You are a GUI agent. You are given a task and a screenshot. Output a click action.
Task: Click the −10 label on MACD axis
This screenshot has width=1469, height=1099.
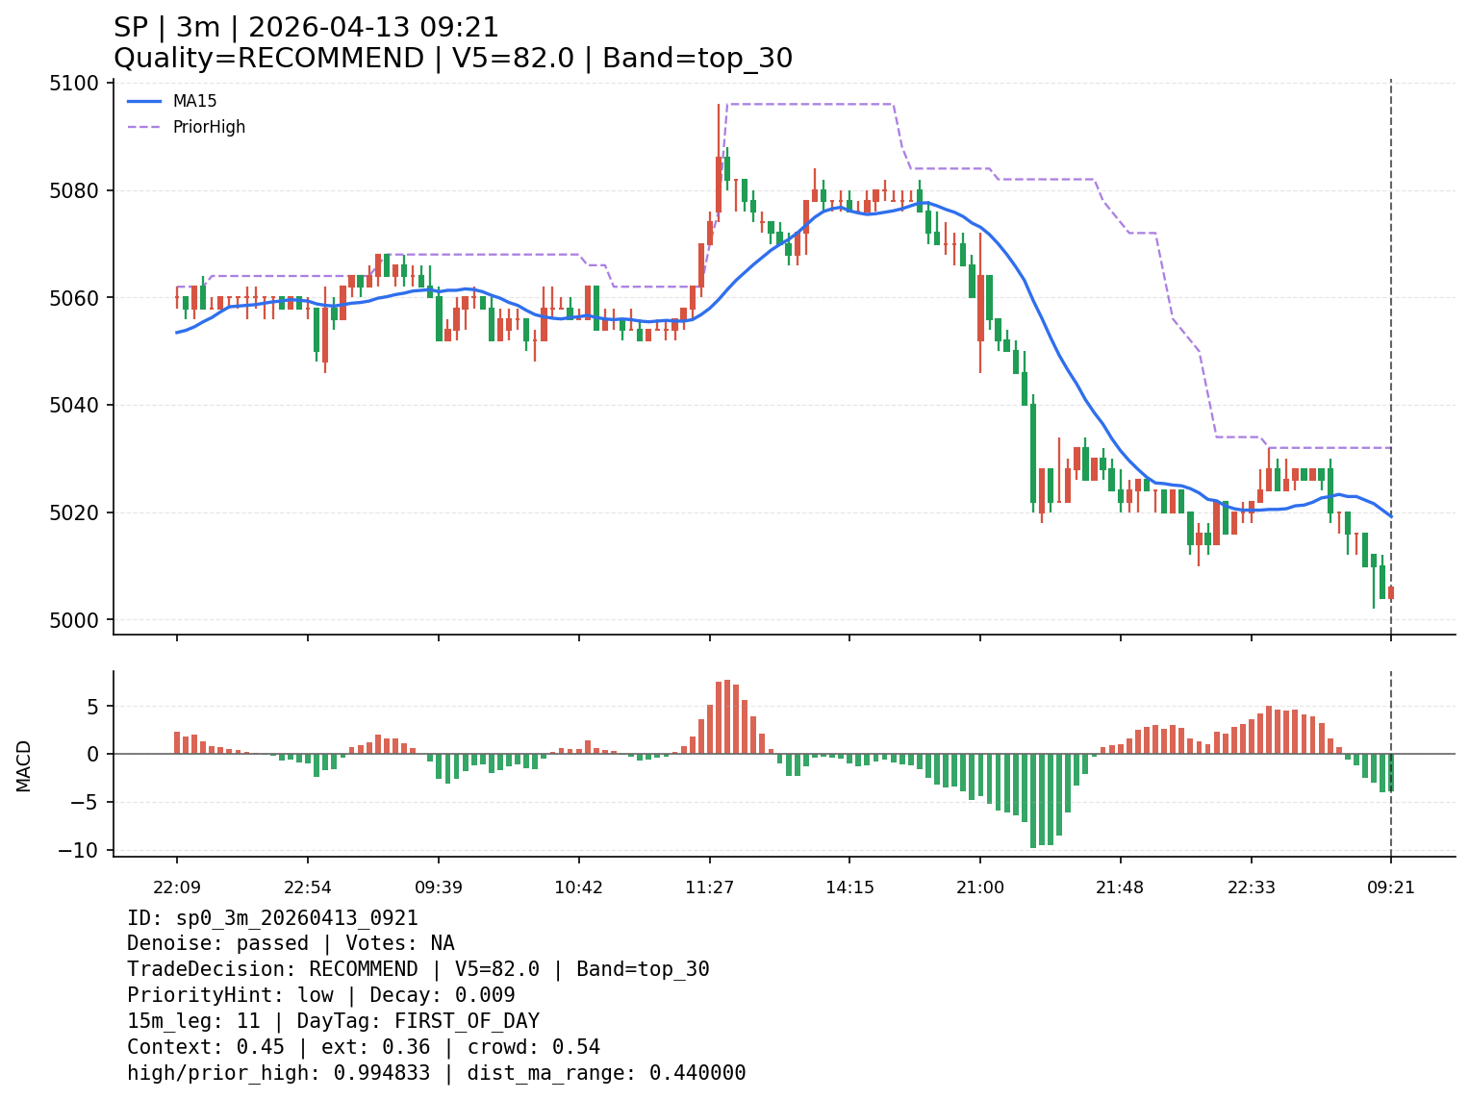(x=79, y=850)
